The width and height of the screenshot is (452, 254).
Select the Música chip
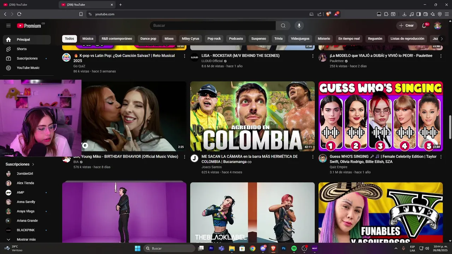[x=88, y=39]
